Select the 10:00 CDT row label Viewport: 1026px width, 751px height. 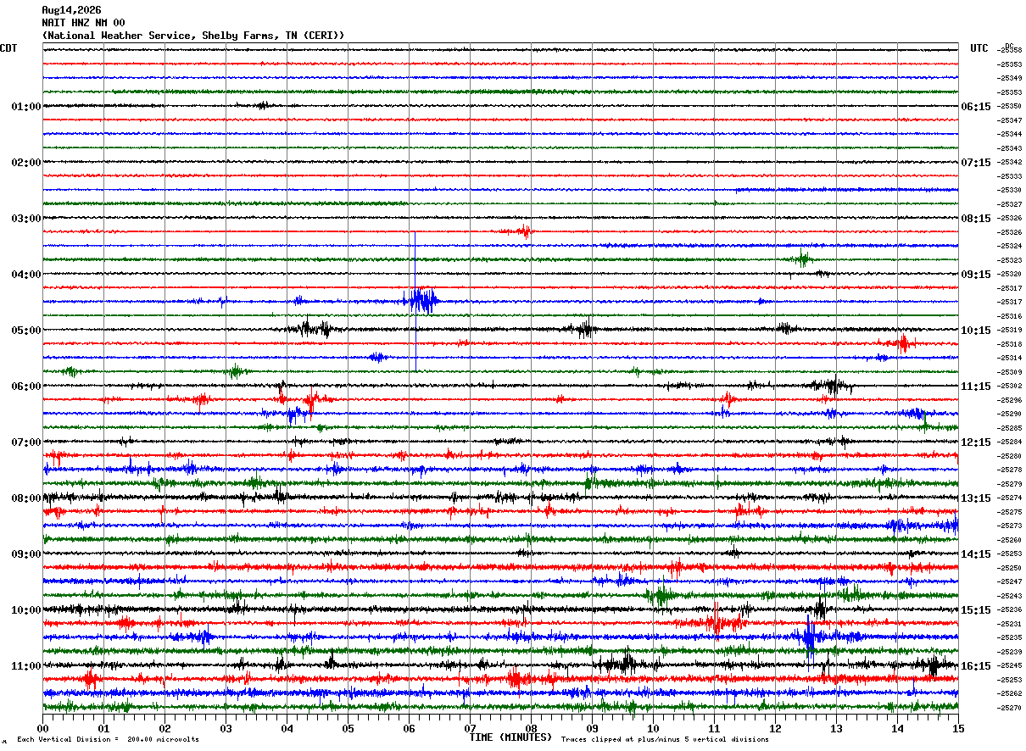[x=26, y=610]
